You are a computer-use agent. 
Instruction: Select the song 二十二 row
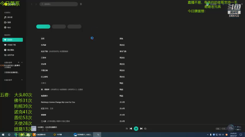click(x=43, y=83)
